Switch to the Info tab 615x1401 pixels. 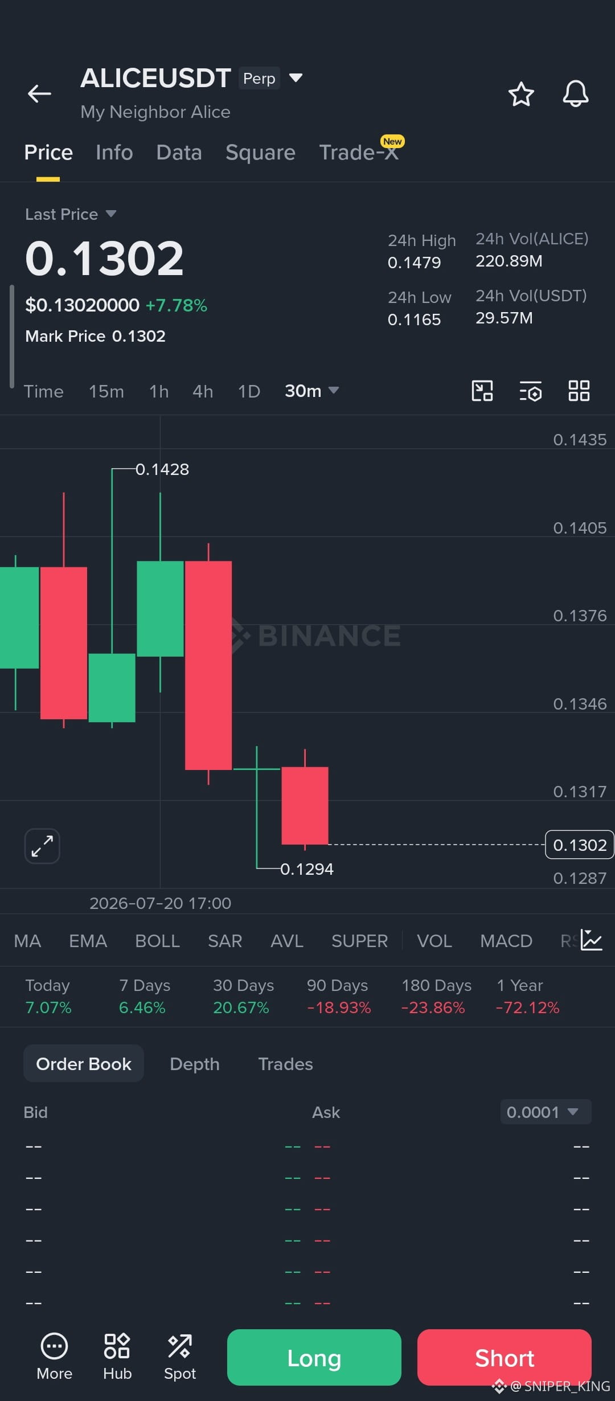(x=114, y=153)
